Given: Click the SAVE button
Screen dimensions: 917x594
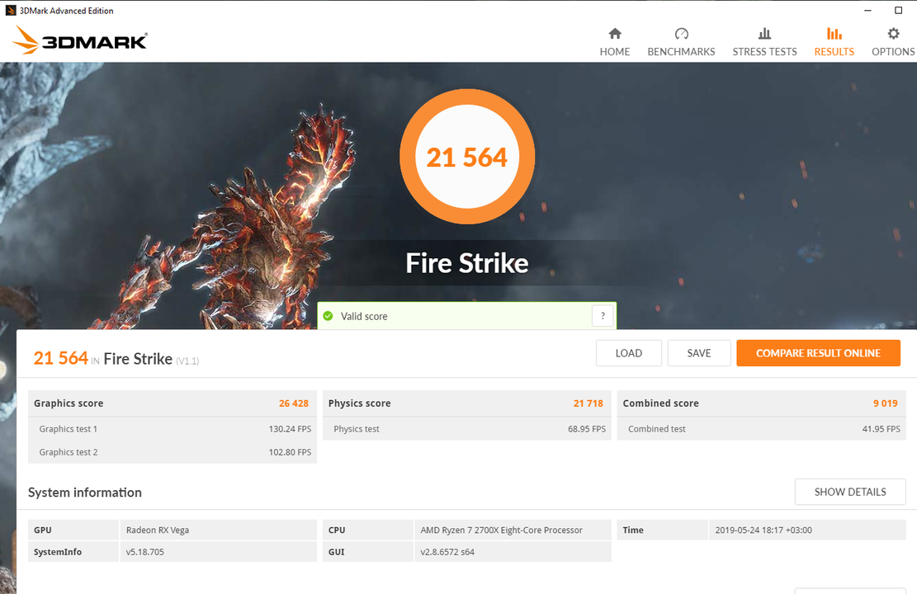Looking at the screenshot, I should [699, 353].
